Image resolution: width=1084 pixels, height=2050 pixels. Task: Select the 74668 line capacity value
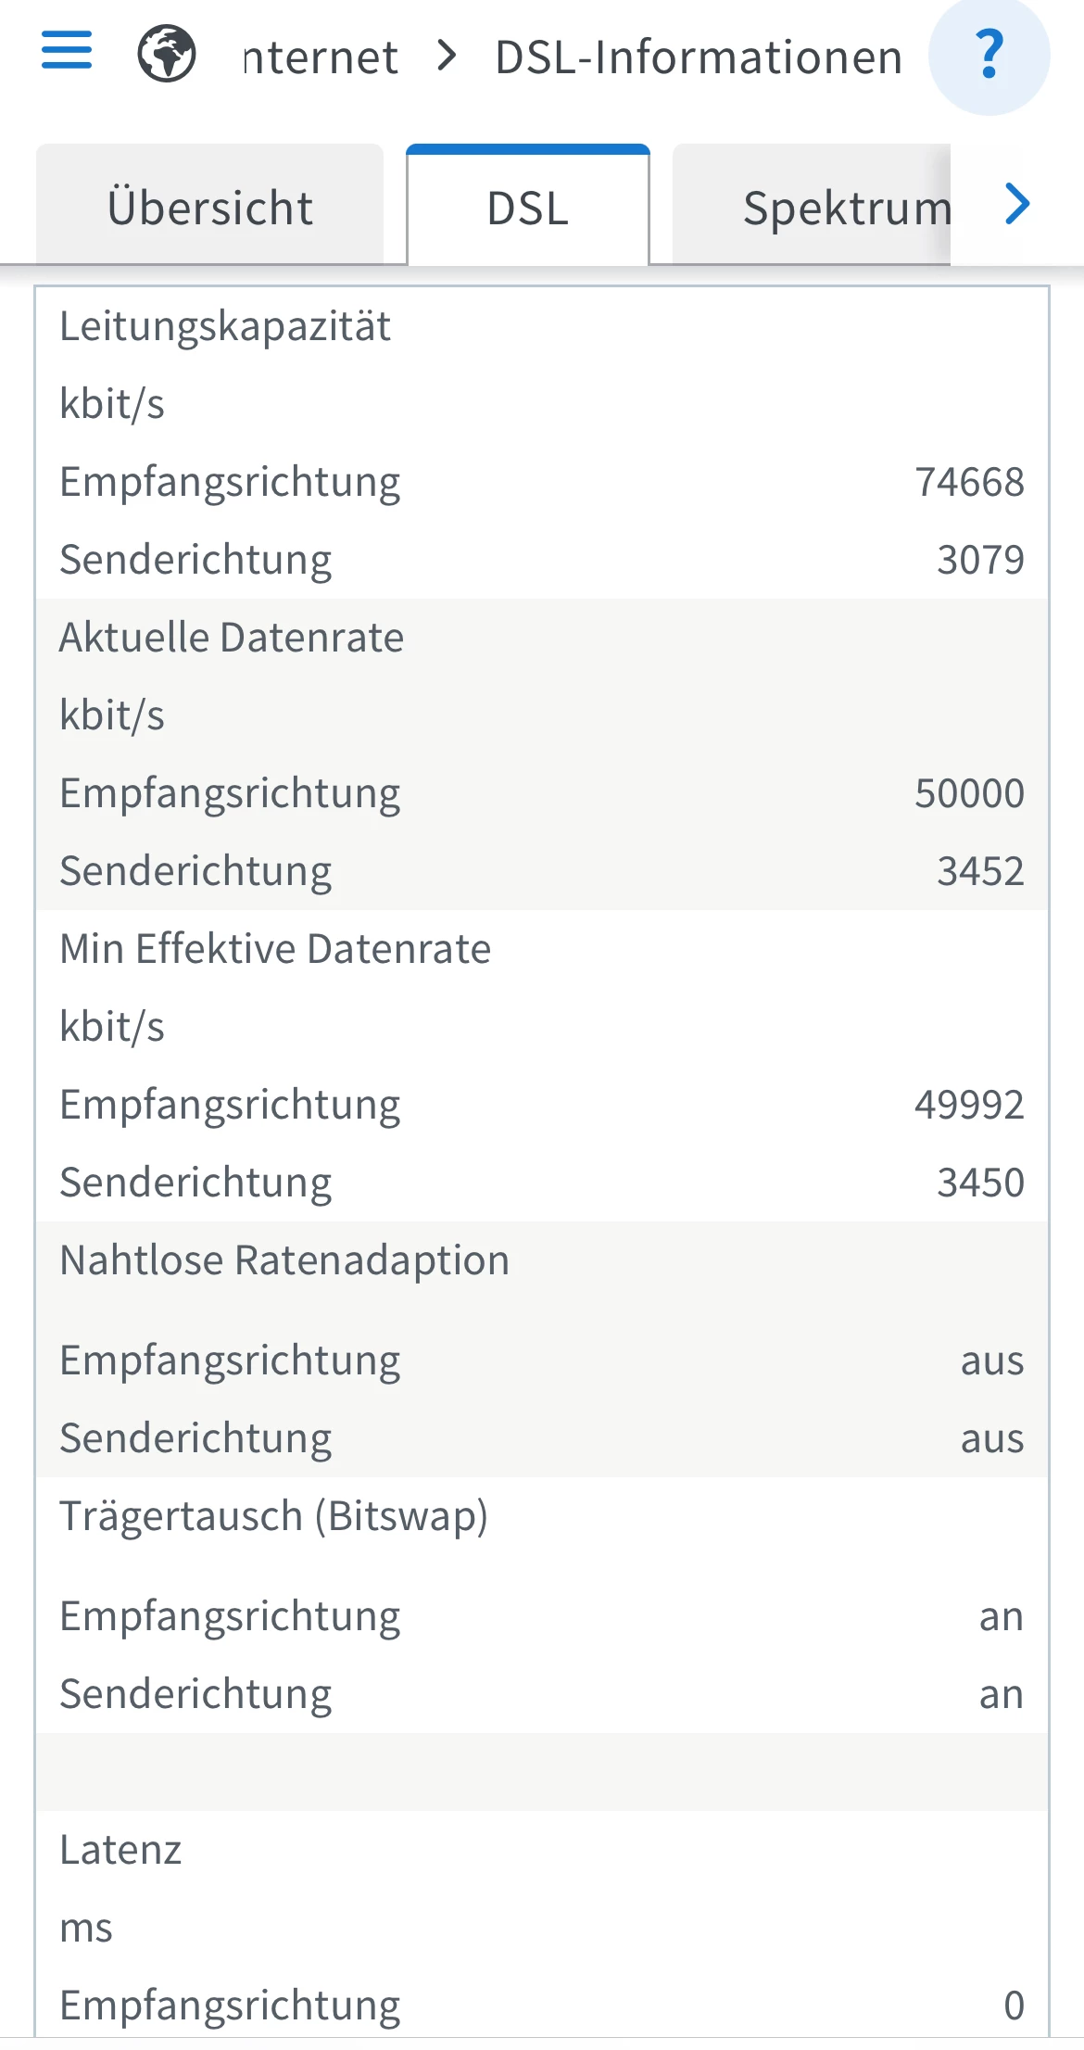(969, 482)
